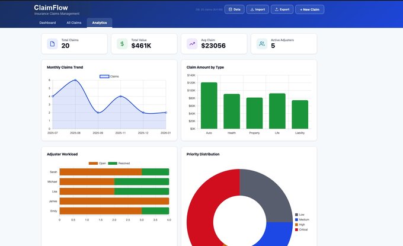The width and height of the screenshot is (403, 246).
Task: Toggle the High priority legend item
Action: [300, 225]
